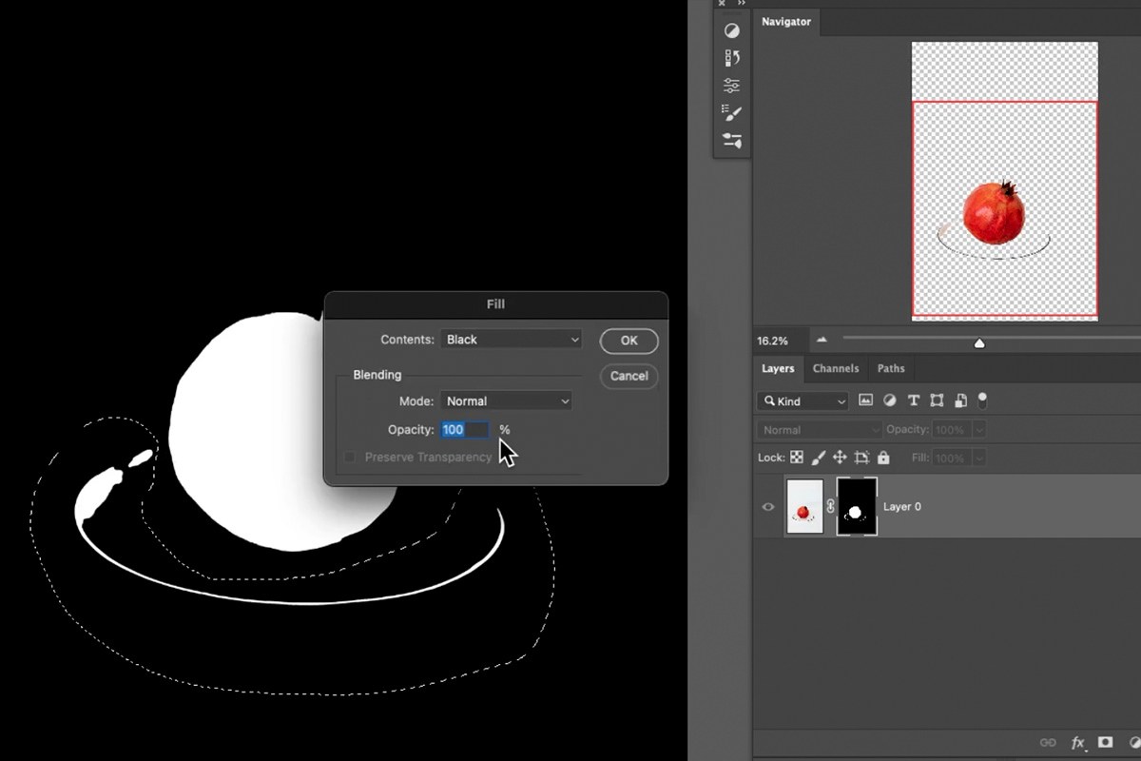Open the layer Fill percentage dropdown arrow
Screen dimensions: 1141x761
click(x=979, y=459)
